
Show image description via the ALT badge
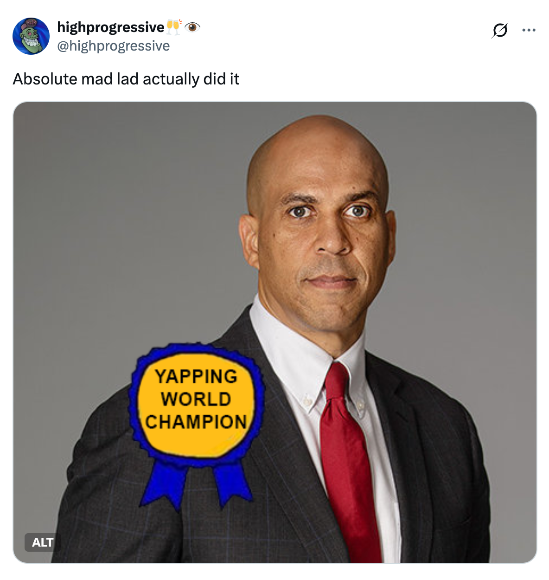click(x=42, y=542)
